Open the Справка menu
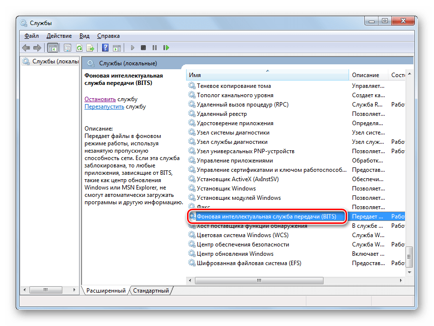This screenshot has height=326, width=434. 108,36
